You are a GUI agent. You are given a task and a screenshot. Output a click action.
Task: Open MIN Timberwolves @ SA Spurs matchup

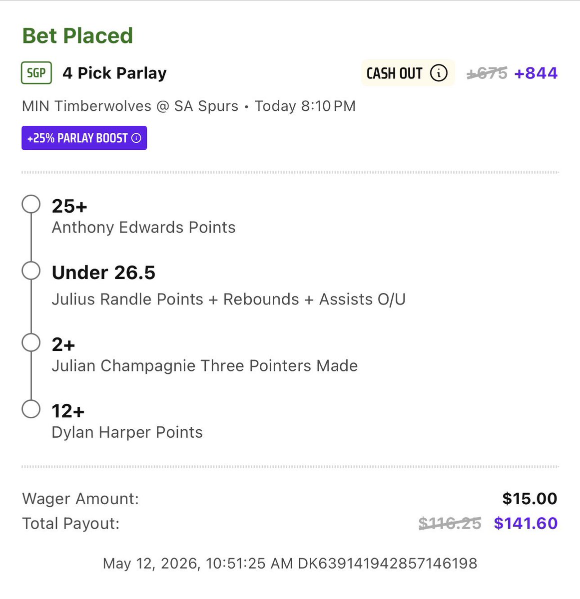[130, 106]
